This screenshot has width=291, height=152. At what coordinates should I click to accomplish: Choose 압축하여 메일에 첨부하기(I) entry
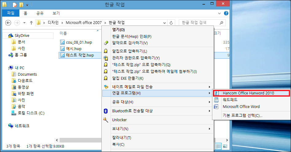point(154,72)
